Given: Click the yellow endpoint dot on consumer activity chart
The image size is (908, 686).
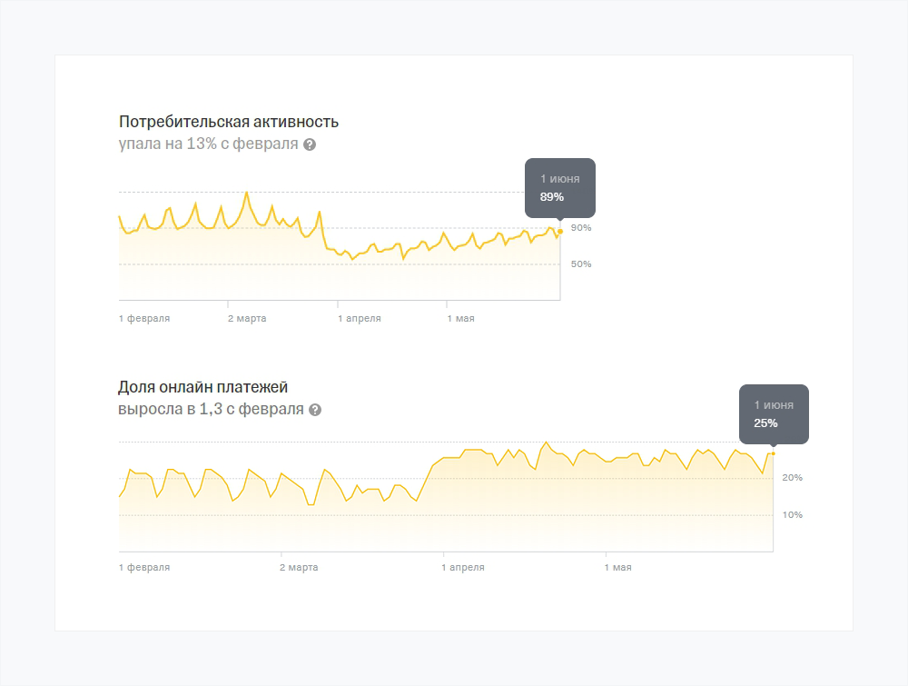Looking at the screenshot, I should [560, 231].
